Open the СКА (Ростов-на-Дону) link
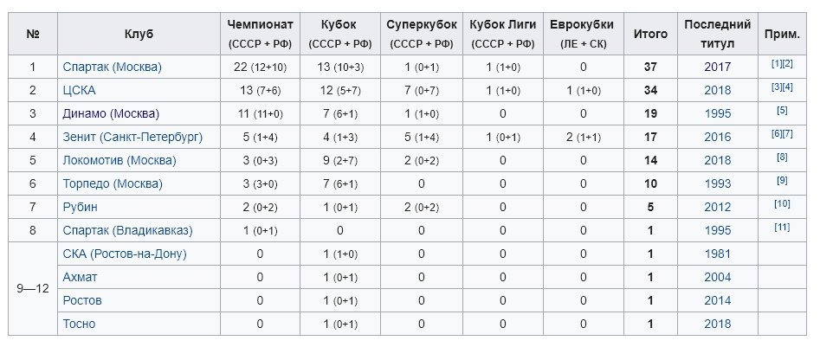Viewport: 820px width, 347px height. 125,254
